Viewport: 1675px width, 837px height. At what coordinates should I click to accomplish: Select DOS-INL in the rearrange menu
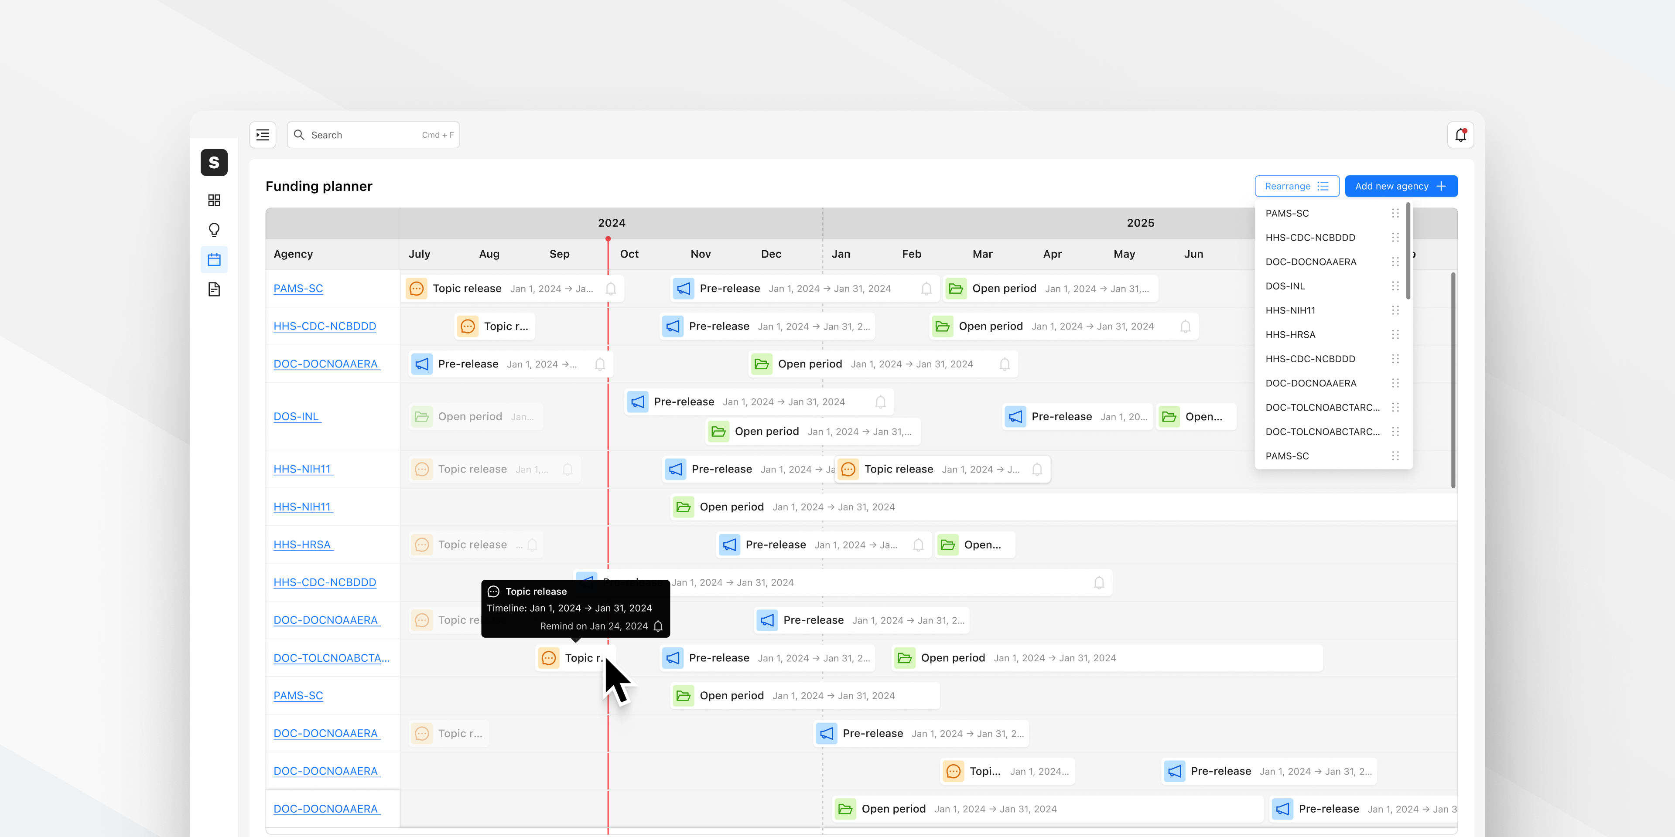[x=1285, y=286]
